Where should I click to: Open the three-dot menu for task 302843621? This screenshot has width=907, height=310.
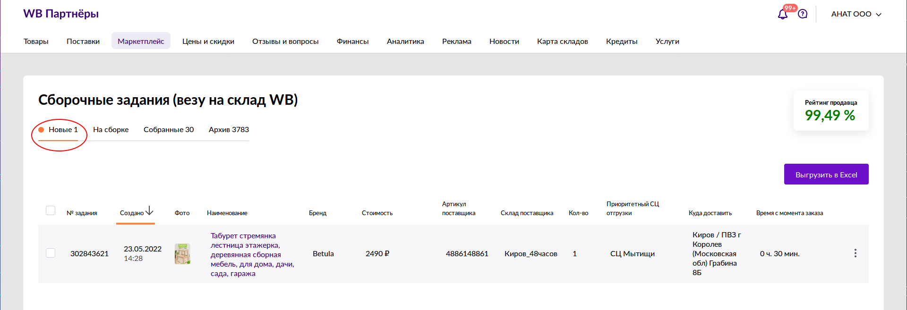[x=855, y=253]
